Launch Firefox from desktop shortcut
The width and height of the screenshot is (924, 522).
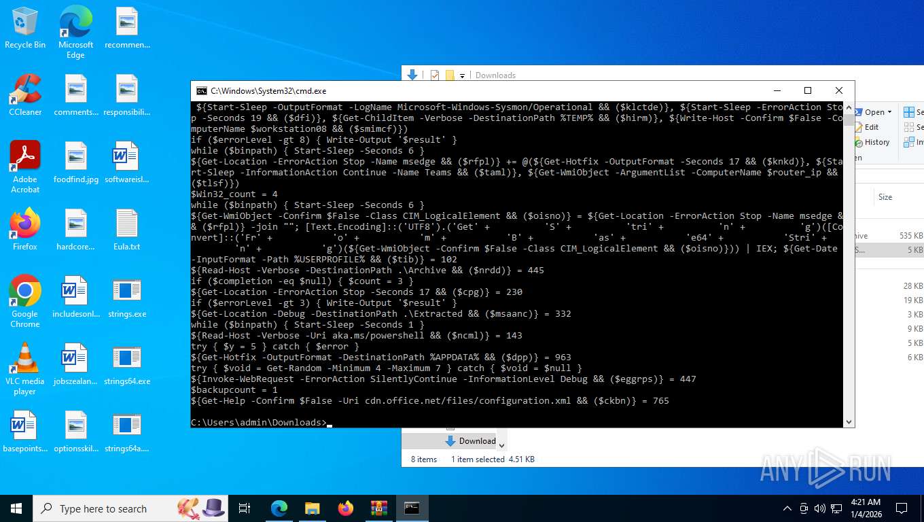click(x=25, y=230)
